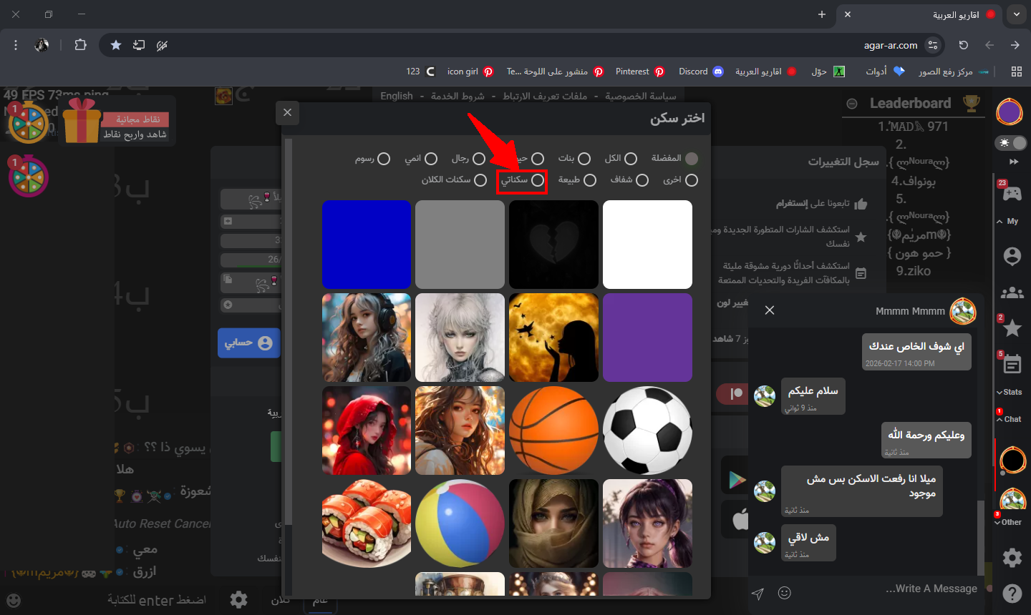Click the حسابي account button

coord(248,343)
